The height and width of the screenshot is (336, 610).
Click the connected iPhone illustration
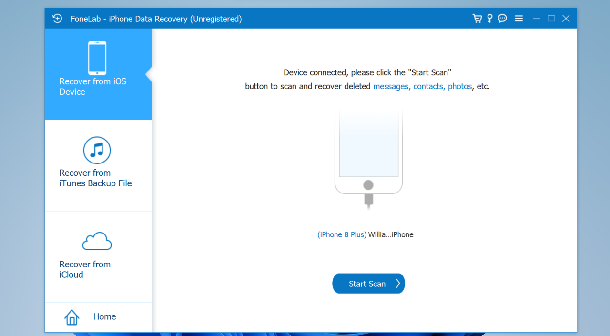click(x=368, y=153)
